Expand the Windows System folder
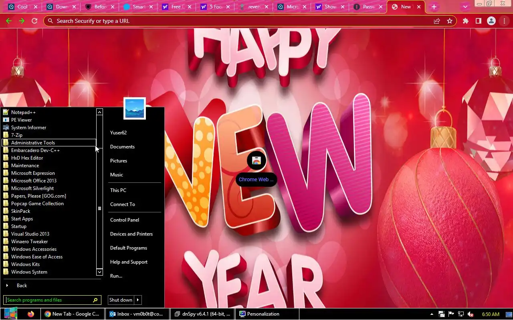Screen dimensions: 513x320 click(x=49, y=272)
